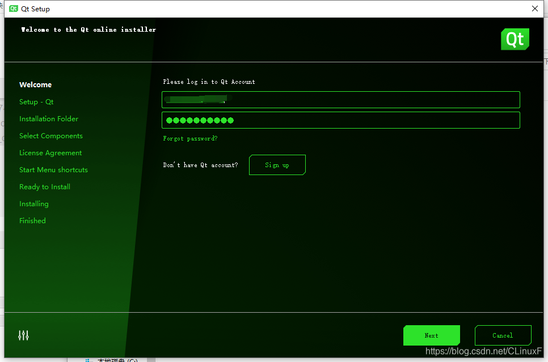The height and width of the screenshot is (362, 548).
Task: Close the Qt Setup window
Action: coord(535,8)
